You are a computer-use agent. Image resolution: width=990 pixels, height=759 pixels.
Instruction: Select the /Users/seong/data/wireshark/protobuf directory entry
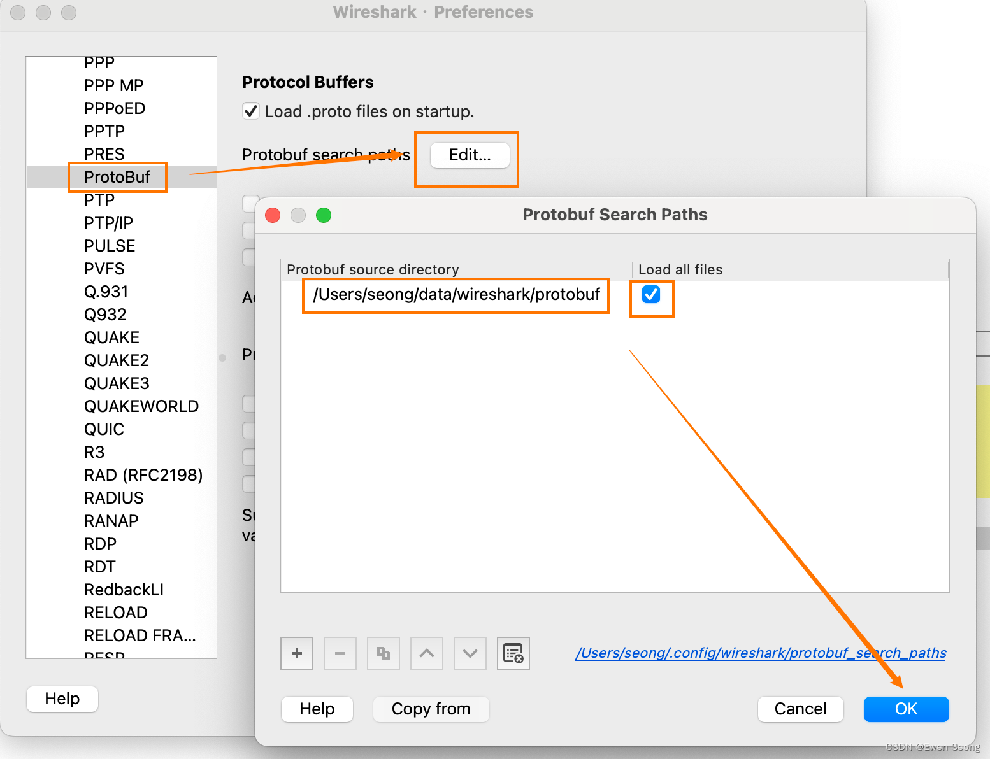456,294
